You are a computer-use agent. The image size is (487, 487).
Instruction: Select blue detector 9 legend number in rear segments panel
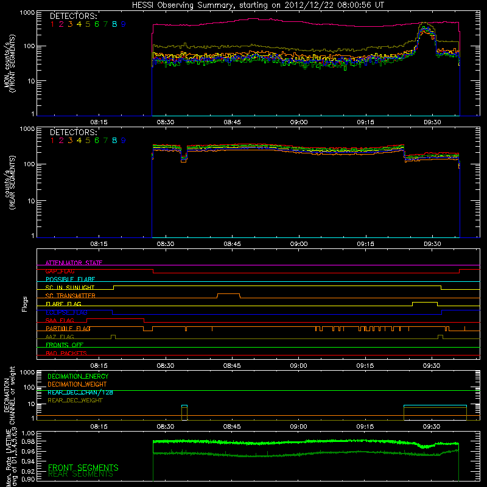coord(124,141)
